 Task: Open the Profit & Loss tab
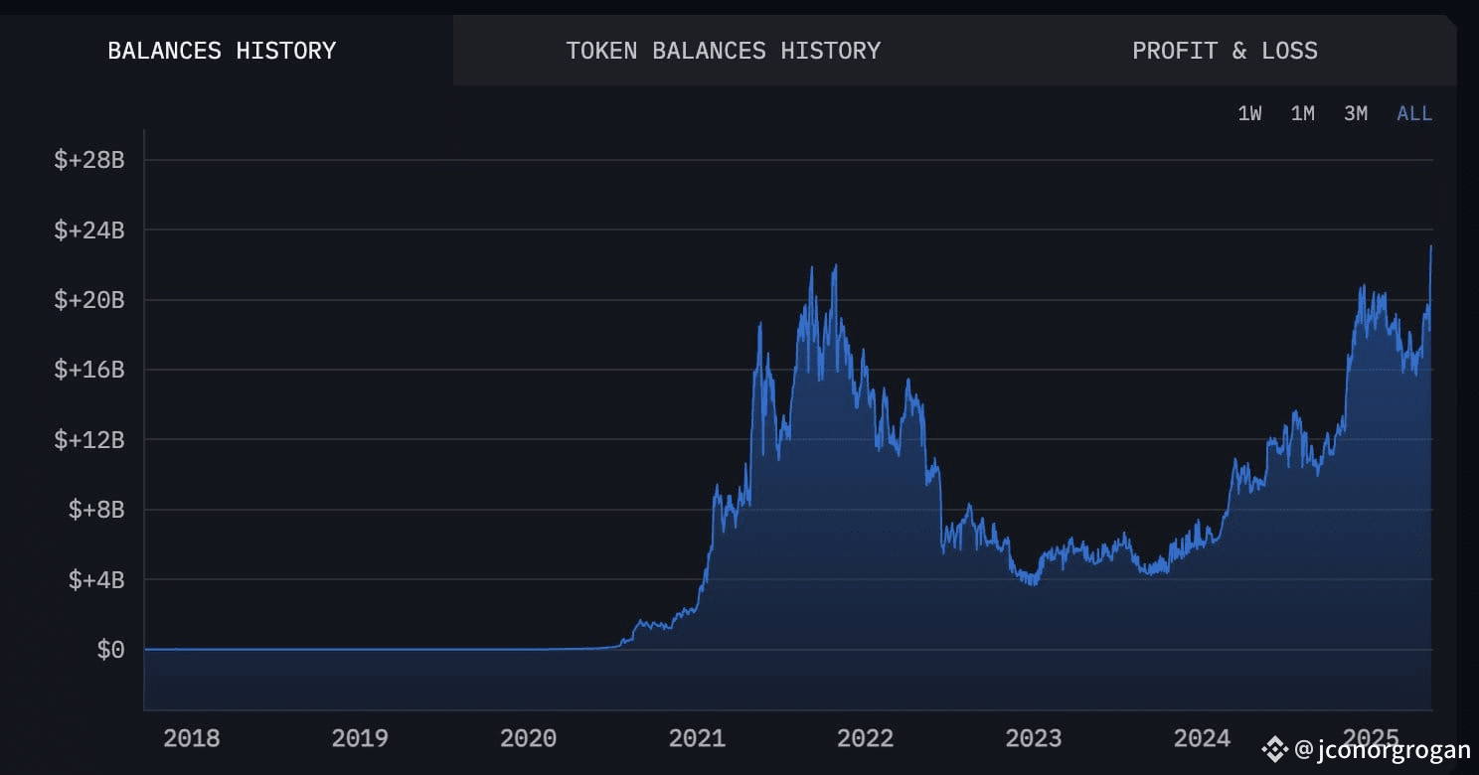pos(1225,51)
